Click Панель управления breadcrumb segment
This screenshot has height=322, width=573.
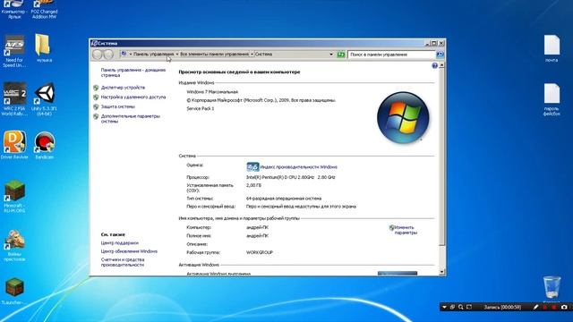click(153, 54)
